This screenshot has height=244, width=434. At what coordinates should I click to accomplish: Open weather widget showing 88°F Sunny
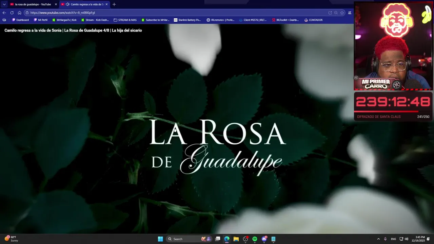[11, 239]
